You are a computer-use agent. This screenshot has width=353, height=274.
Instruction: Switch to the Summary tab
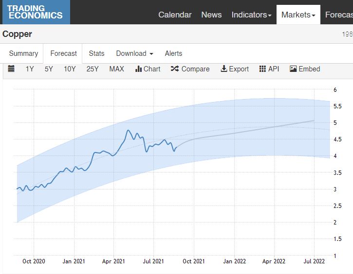coord(23,53)
